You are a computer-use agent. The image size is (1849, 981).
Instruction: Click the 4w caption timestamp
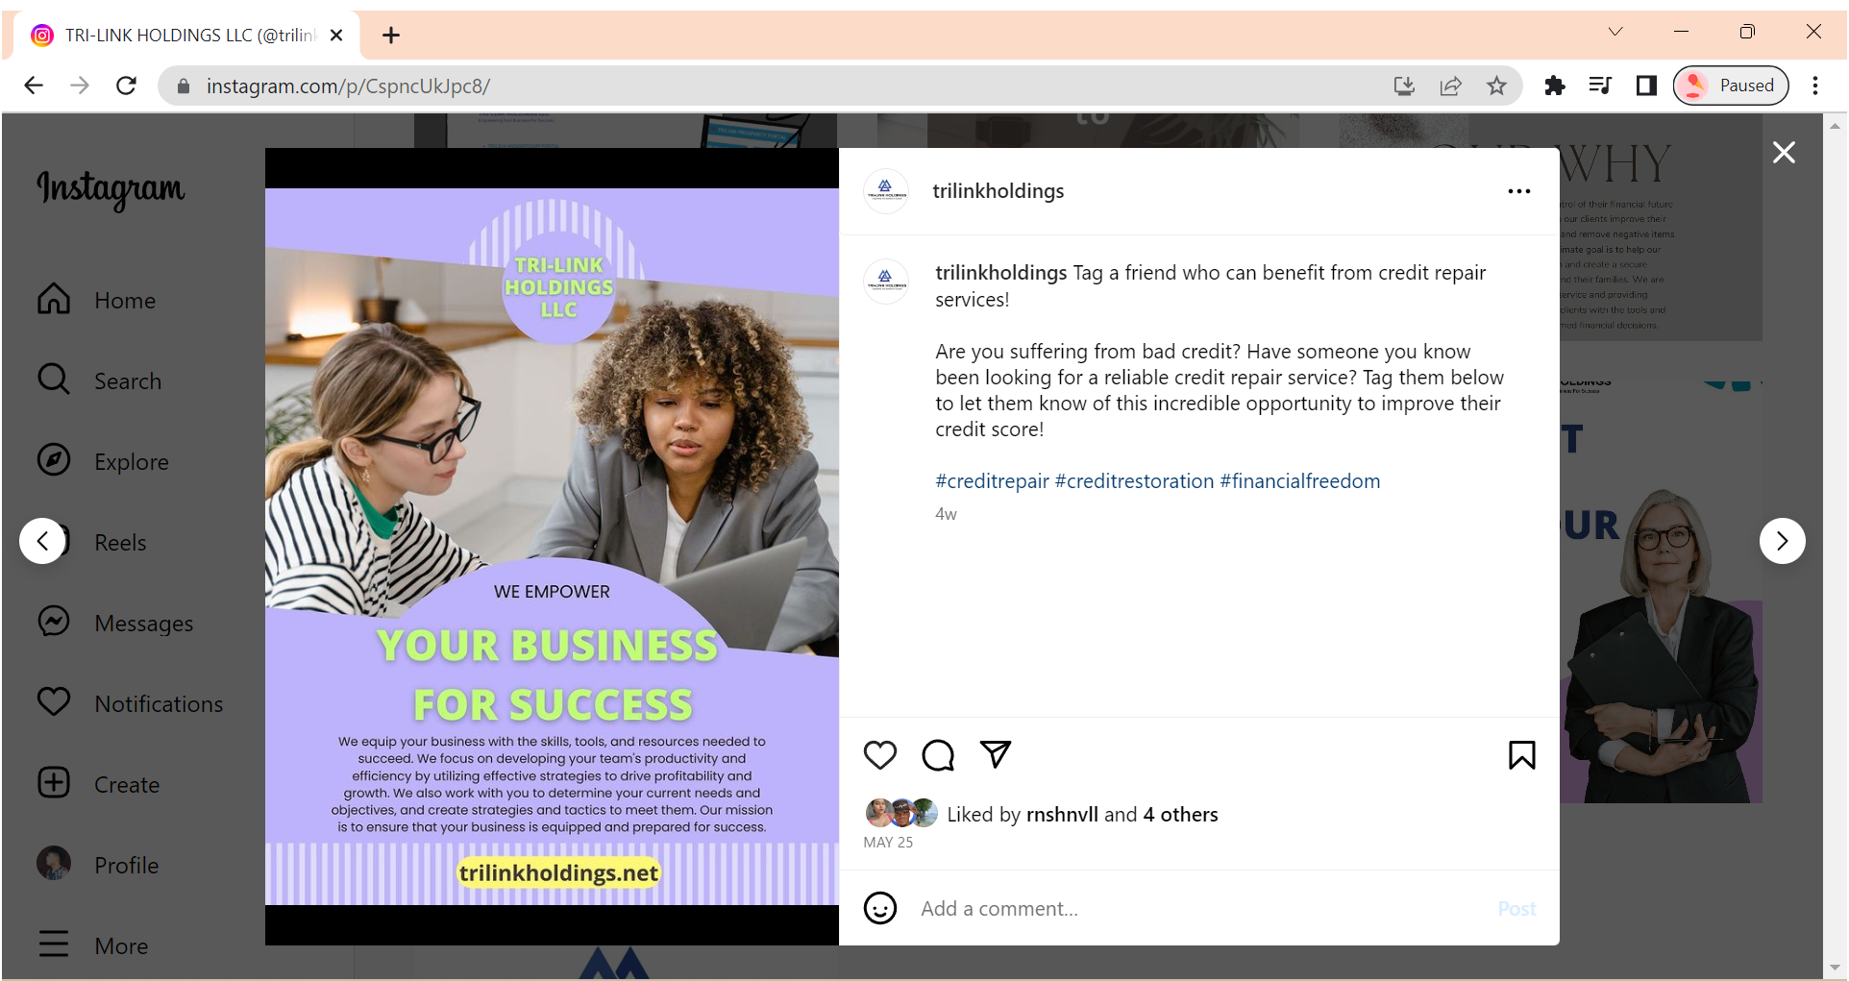click(x=946, y=514)
